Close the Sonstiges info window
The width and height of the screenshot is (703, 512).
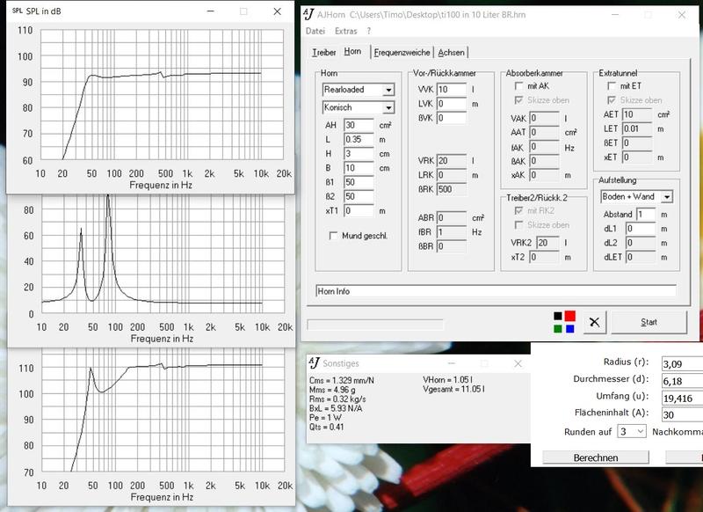coord(518,363)
